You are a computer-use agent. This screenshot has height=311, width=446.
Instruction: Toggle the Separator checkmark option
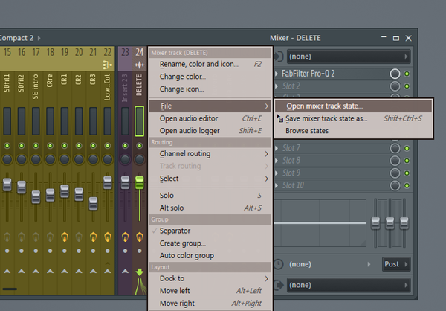click(x=210, y=231)
